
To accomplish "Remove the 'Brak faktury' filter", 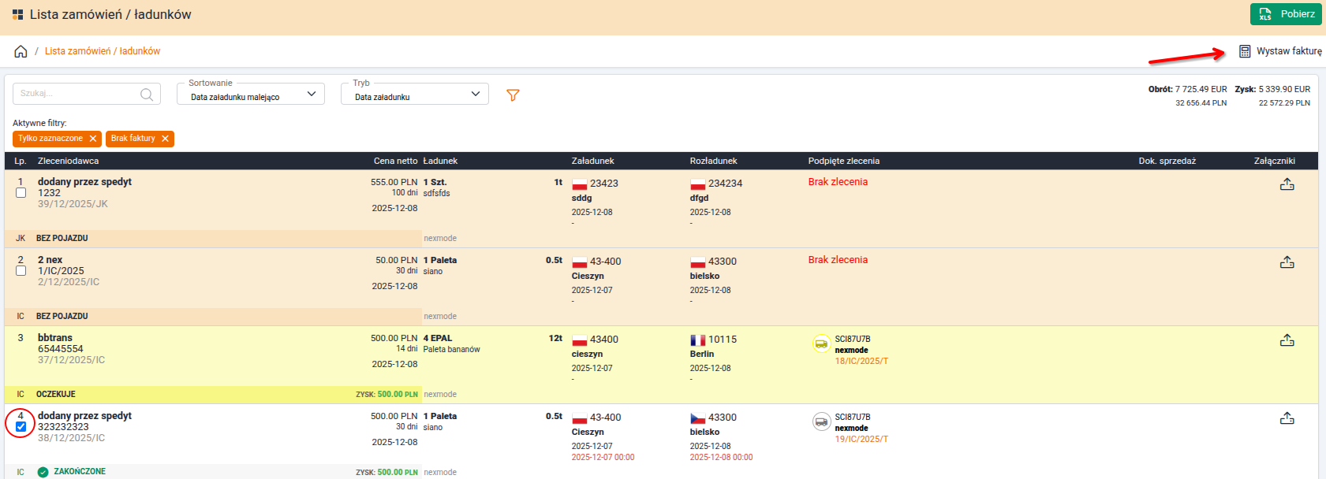I will [x=165, y=139].
